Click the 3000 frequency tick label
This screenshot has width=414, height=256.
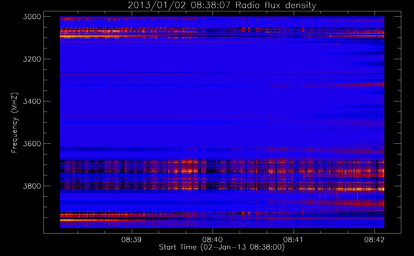point(32,17)
